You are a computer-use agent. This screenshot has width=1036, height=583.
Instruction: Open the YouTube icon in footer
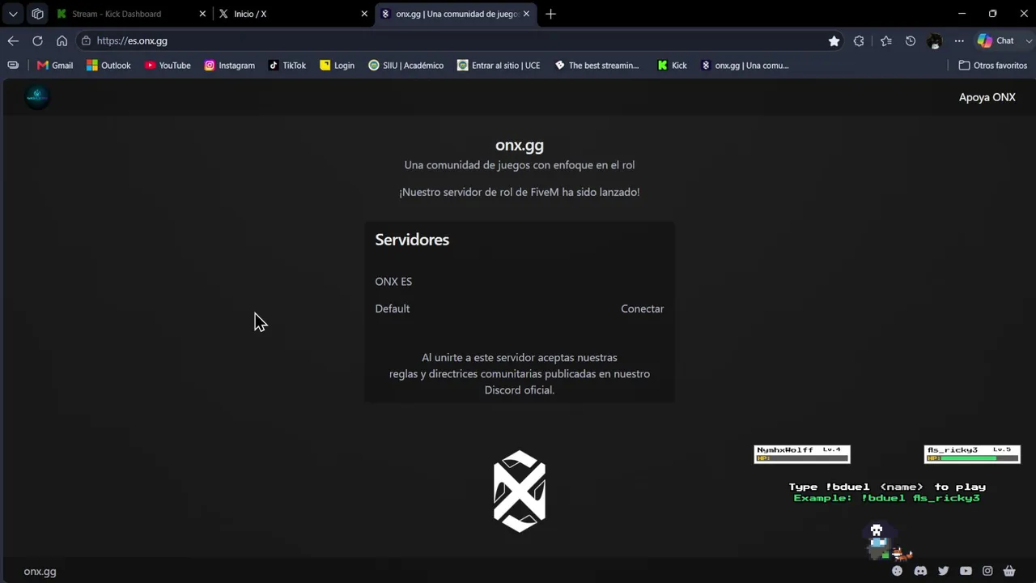pos(966,571)
